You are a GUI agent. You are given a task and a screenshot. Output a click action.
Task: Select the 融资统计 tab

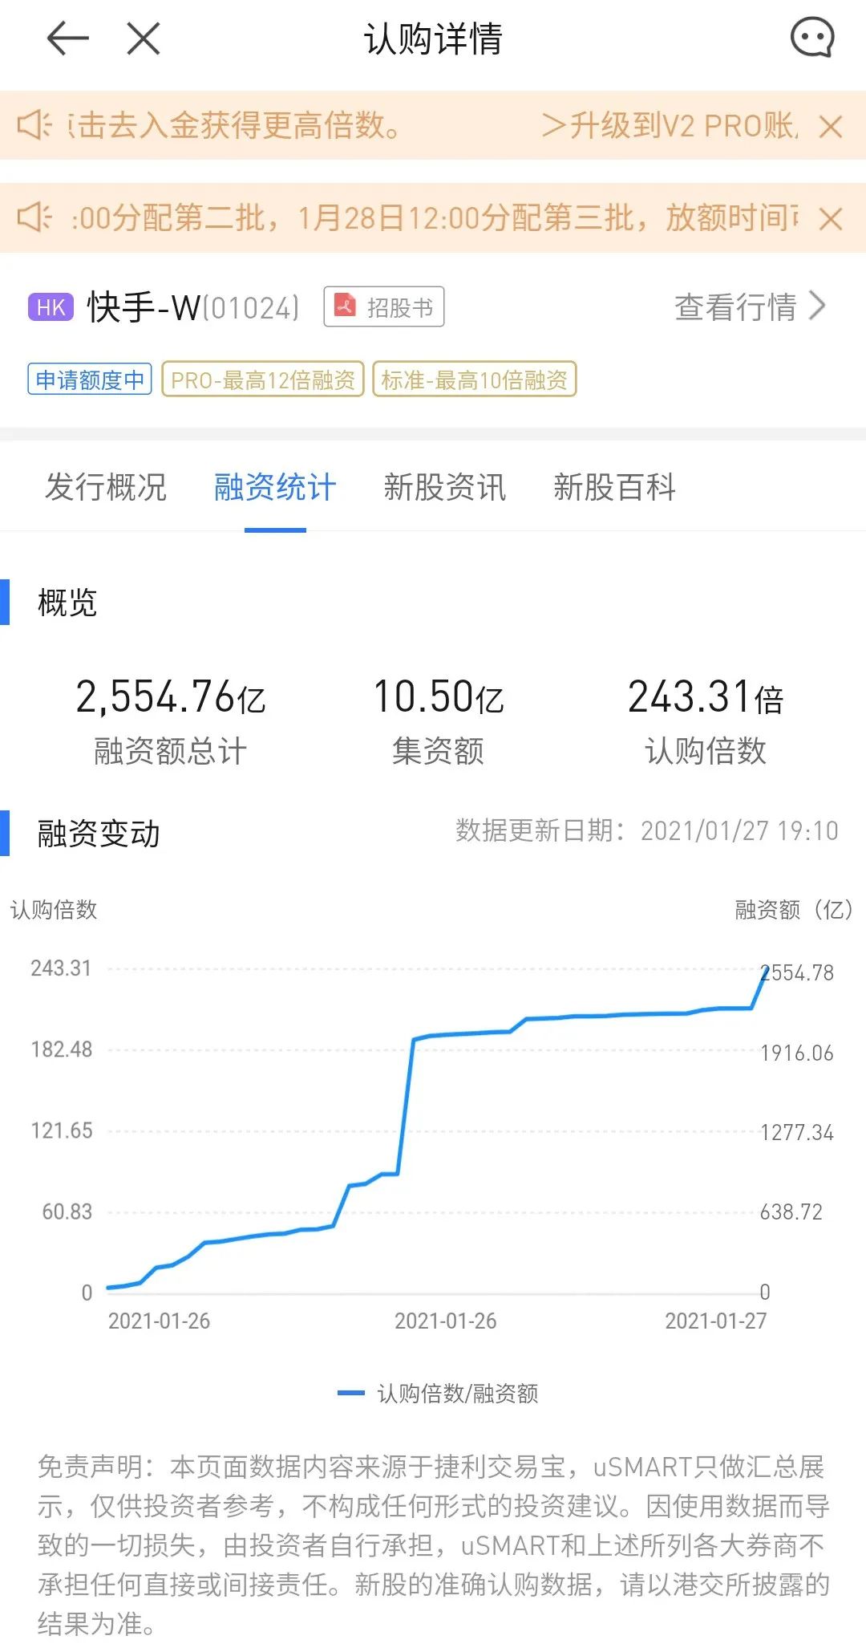275,487
